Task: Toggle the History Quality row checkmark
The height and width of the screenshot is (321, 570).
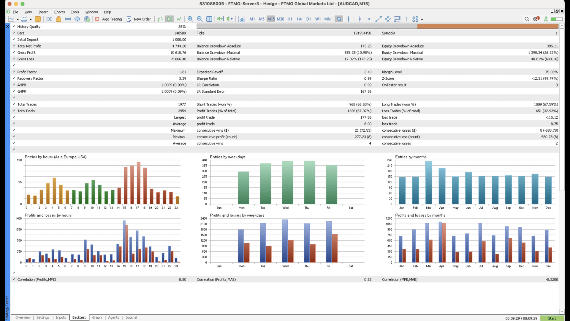Action: pyautogui.click(x=14, y=26)
